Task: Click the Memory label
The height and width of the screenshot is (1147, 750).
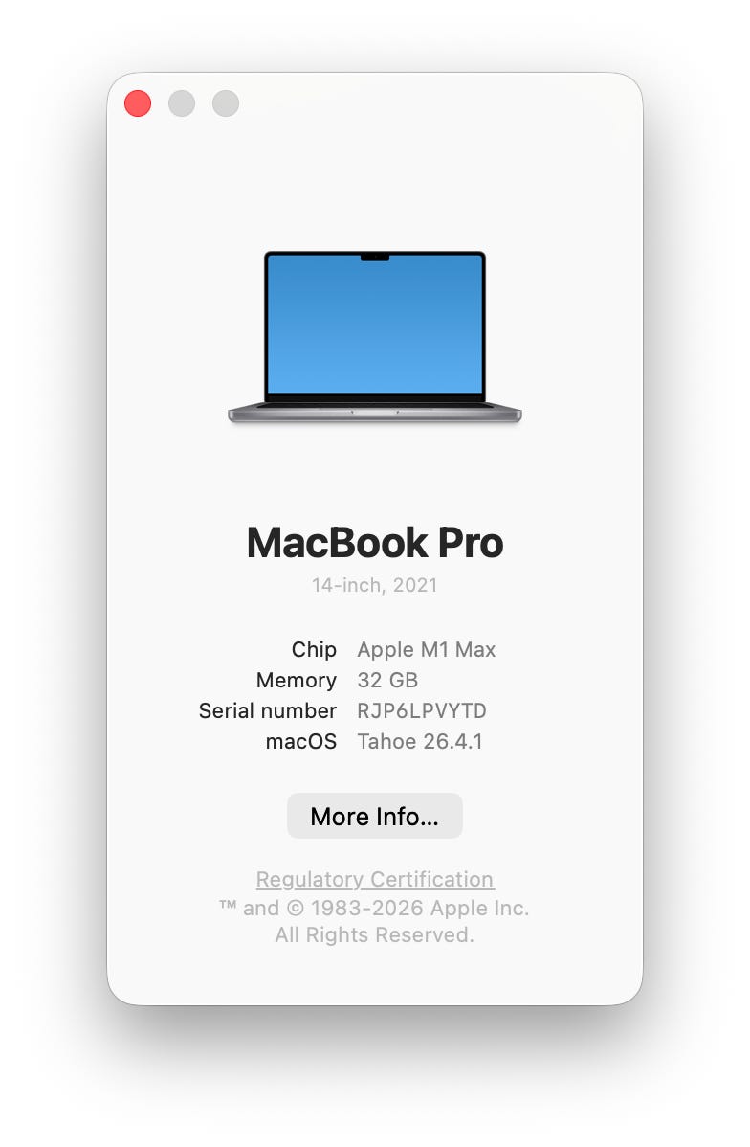Action: (296, 681)
